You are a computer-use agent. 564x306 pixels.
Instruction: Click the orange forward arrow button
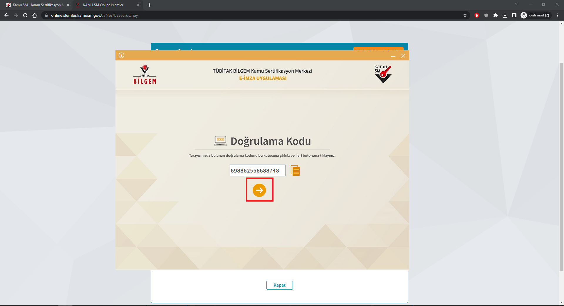259,190
